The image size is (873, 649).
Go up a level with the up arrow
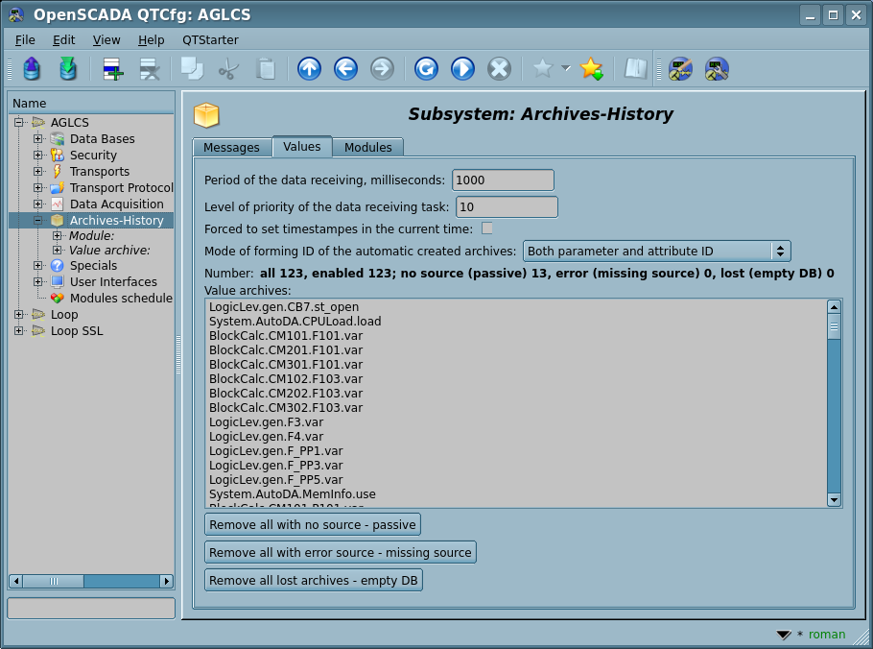point(309,69)
